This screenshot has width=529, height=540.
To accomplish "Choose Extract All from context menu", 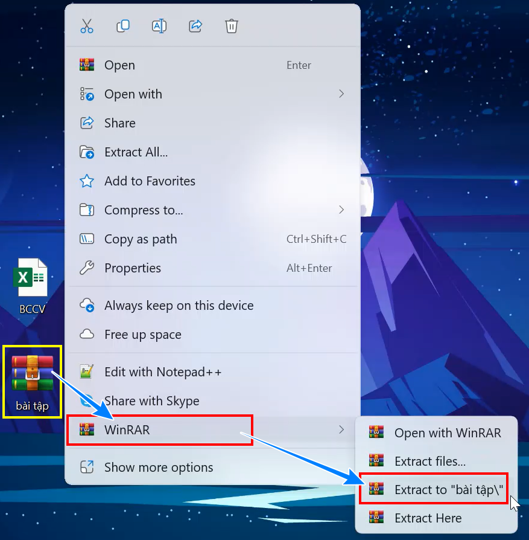I will coord(212,152).
